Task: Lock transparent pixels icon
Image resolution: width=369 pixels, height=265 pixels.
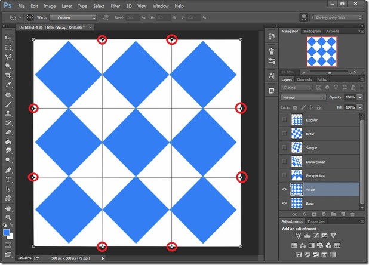Action: coord(295,107)
